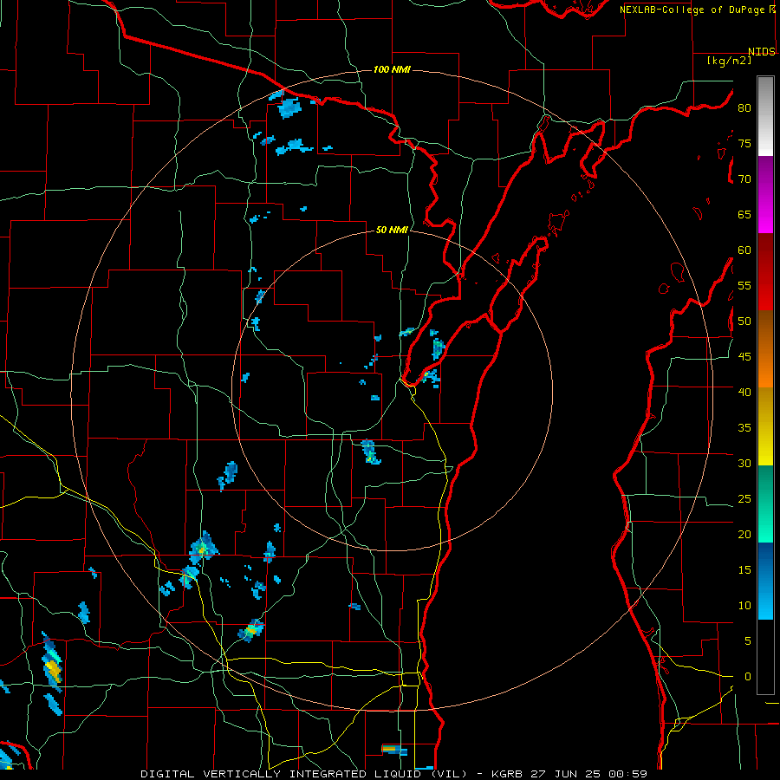Click the Digital Vertically Integrated Liquid title caption
780x780 pixels.
(x=304, y=774)
